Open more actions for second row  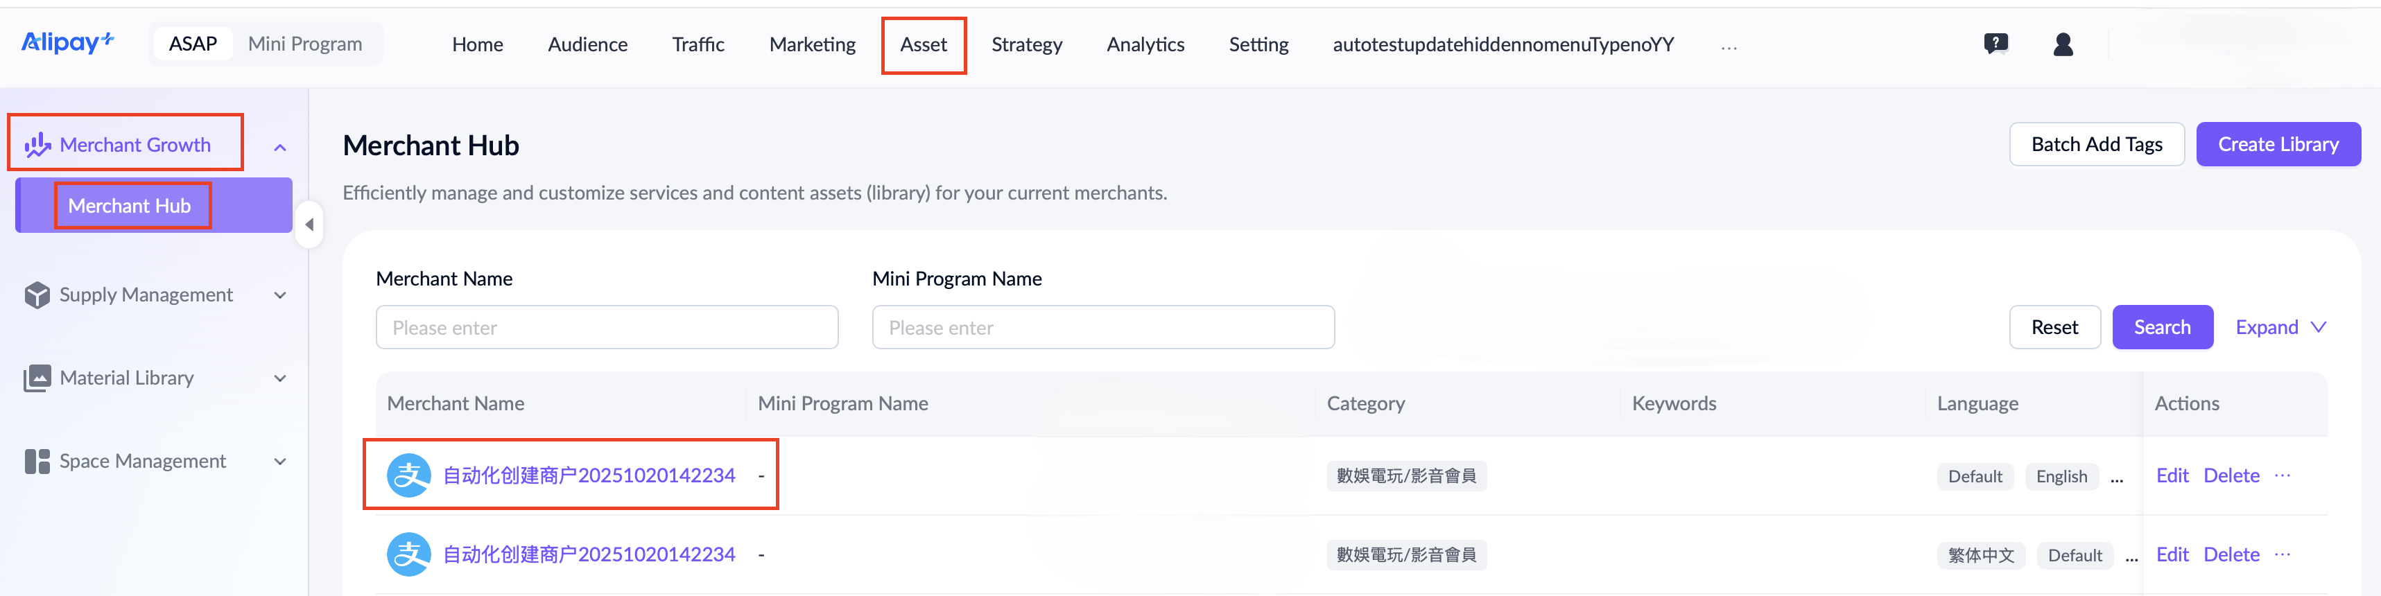pyautogui.click(x=2282, y=554)
